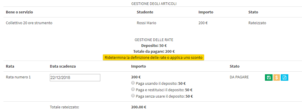
Task: Click the 'Studente' column header
Action: 145,12
